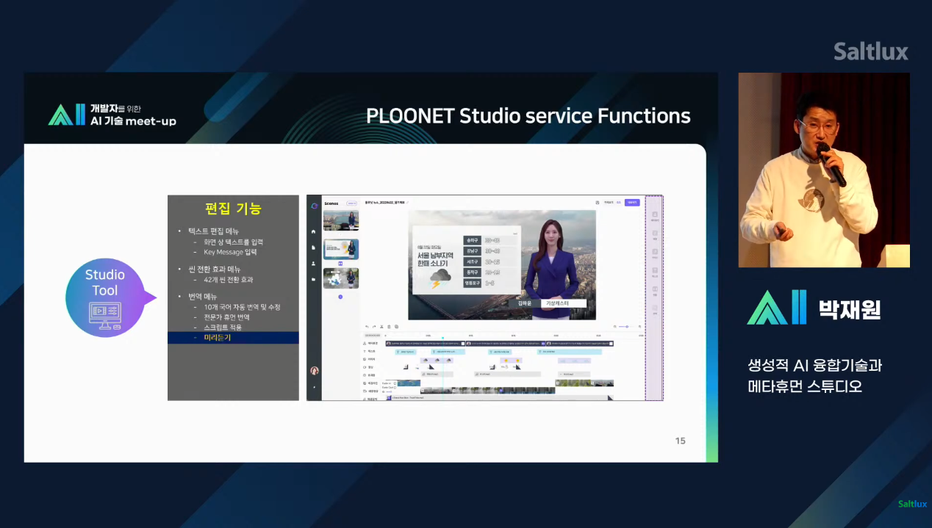
Task: Redo the edit in timeline toolbar
Action: 374,327
